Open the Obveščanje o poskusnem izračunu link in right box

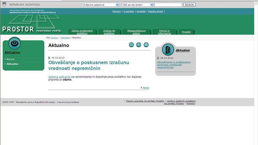click(x=174, y=65)
